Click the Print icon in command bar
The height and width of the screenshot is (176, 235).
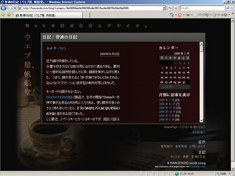188,15
